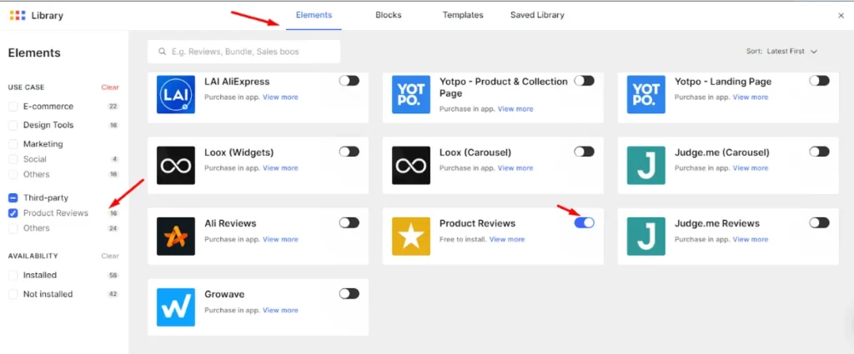Turn on the Loox (Widgets) toggle
This screenshot has height=354, width=854.
(x=349, y=152)
